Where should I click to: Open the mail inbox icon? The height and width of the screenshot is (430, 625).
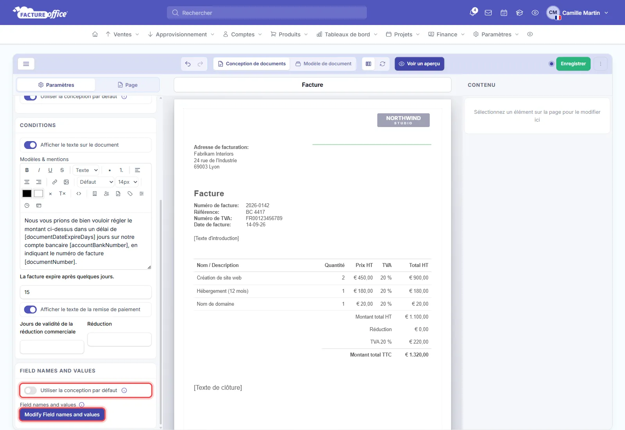[488, 13]
